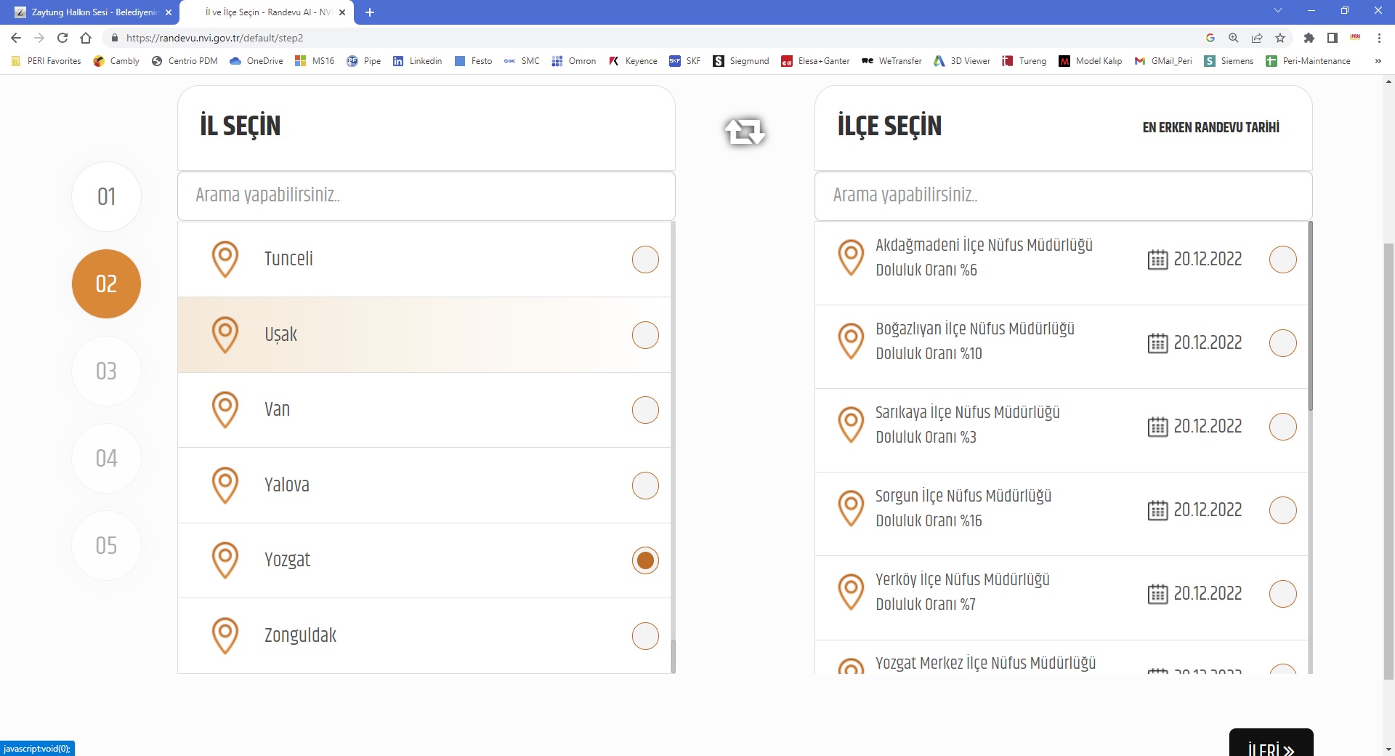Image resolution: width=1395 pixels, height=756 pixels.
Task: Open the side panel icon in Chrome toolbar
Action: pos(1333,38)
